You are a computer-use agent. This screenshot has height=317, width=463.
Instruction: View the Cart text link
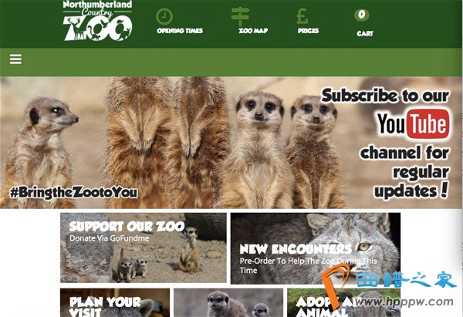point(365,34)
